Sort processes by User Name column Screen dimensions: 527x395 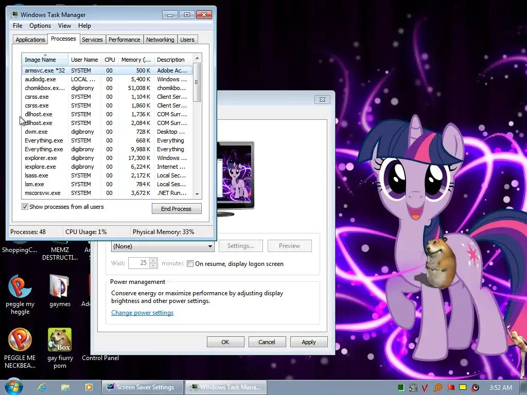(x=84, y=60)
